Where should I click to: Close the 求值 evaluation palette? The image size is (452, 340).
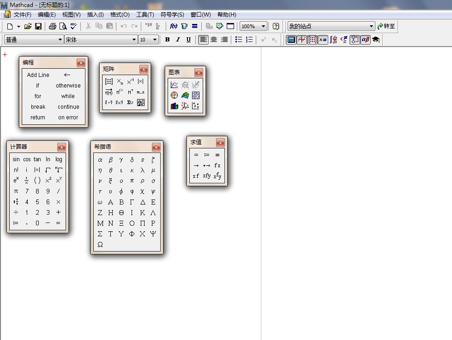tap(220, 142)
